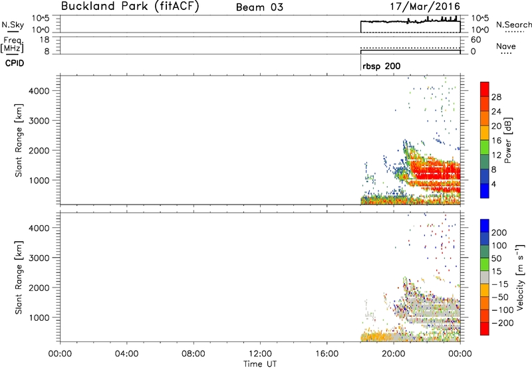
Task: Click the 'Velocity [m s⁻¹]' color bar label
Action: [519, 277]
